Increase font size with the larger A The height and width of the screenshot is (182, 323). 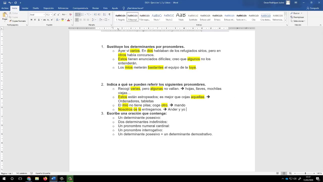point(55,14)
